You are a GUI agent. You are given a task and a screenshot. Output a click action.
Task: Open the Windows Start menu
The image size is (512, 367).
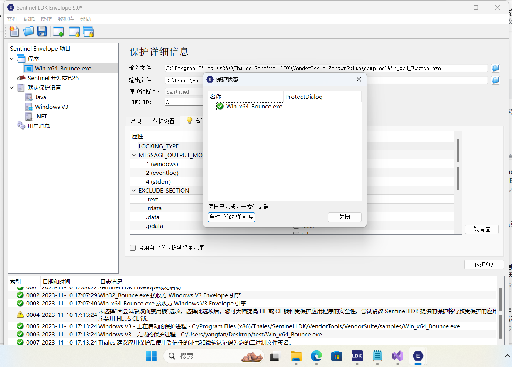pyautogui.click(x=152, y=356)
